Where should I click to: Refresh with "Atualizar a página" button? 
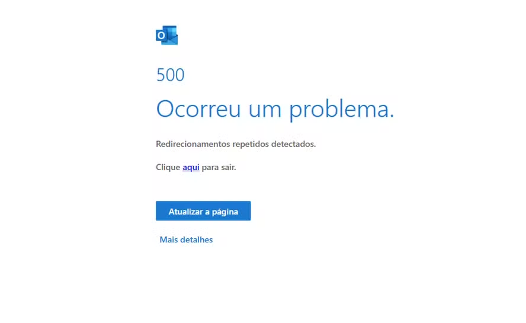tap(203, 211)
